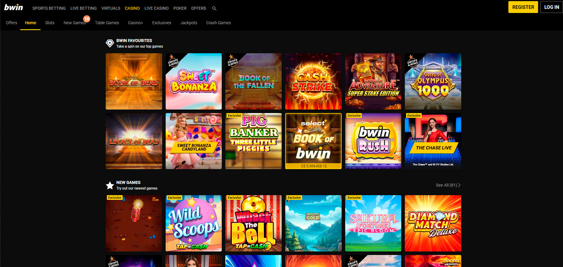
Task: Open top Offers menu item
Action: (198, 8)
